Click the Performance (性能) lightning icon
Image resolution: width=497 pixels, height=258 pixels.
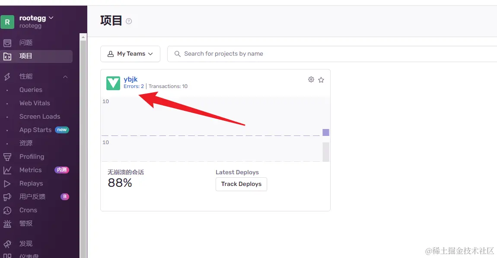click(x=7, y=76)
